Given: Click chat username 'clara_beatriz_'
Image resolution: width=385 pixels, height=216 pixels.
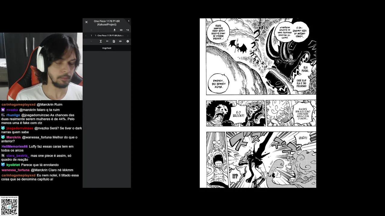Looking at the screenshot, I should [x=18, y=156].
